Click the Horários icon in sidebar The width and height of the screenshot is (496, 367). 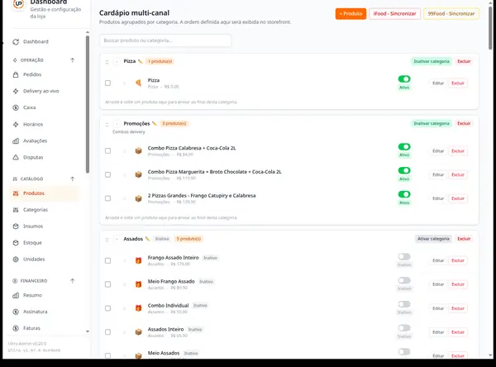(x=16, y=124)
